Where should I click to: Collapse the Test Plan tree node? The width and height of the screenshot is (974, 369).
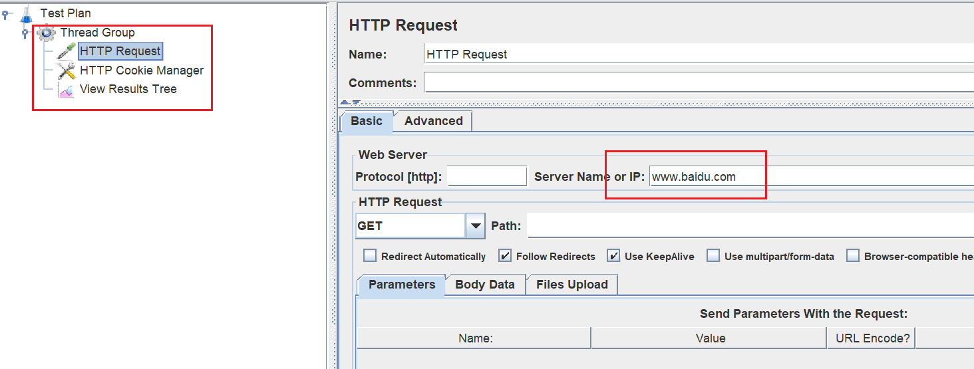[6, 13]
